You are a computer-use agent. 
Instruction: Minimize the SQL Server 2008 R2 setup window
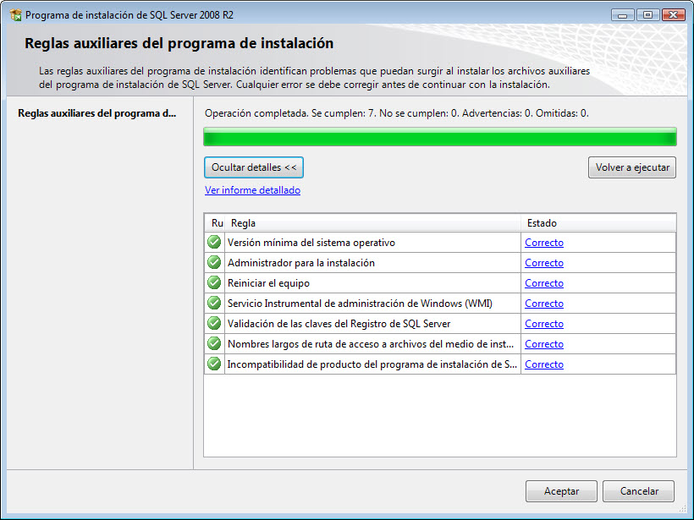622,15
